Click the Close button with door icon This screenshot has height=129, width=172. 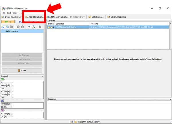(22, 70)
